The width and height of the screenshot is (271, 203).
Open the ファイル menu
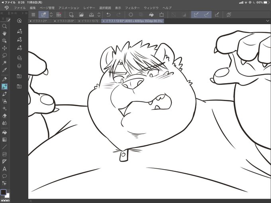20,8
